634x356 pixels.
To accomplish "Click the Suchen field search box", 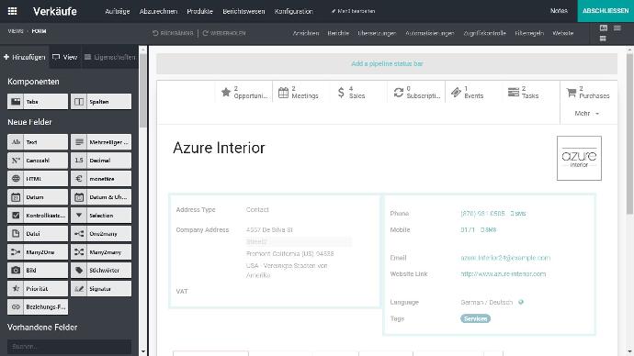I will point(69,346).
